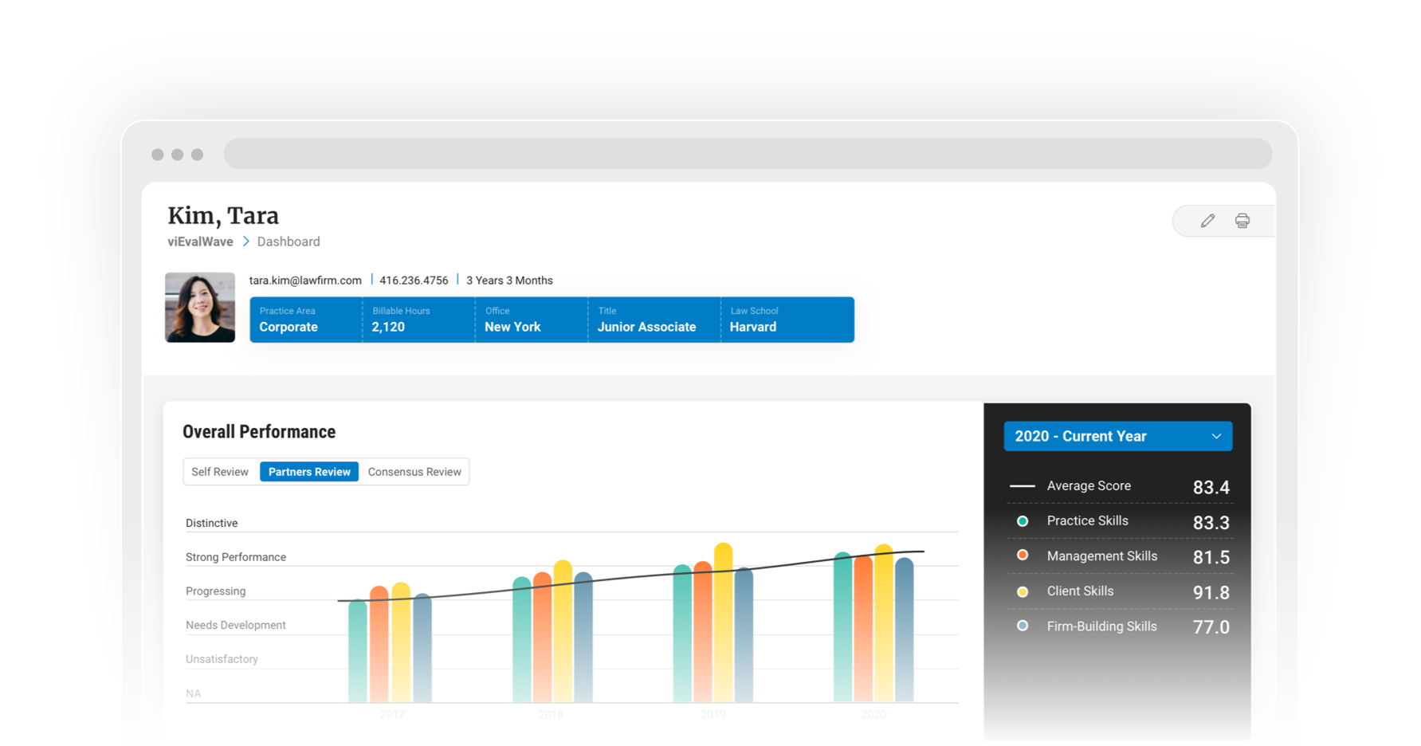Click the Average Score line legend marker
This screenshot has height=746, width=1421.
(x=1023, y=485)
